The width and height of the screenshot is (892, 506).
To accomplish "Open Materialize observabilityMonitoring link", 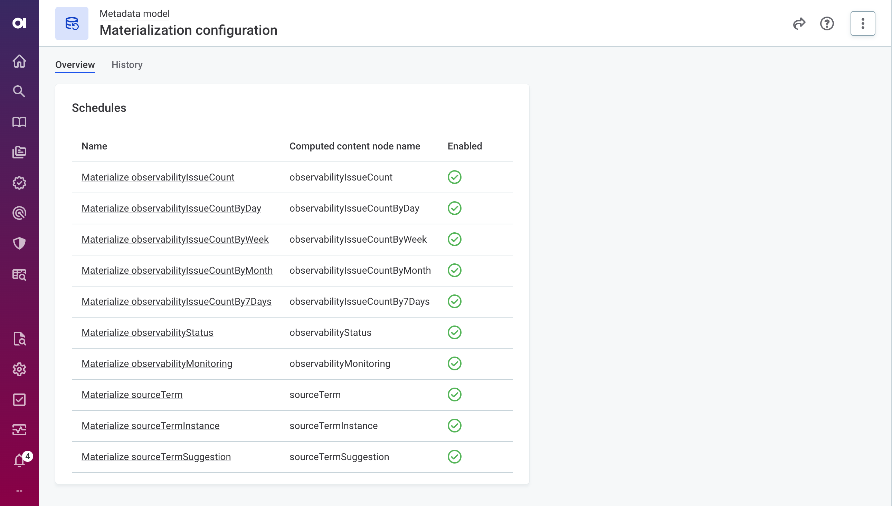I will [x=157, y=364].
